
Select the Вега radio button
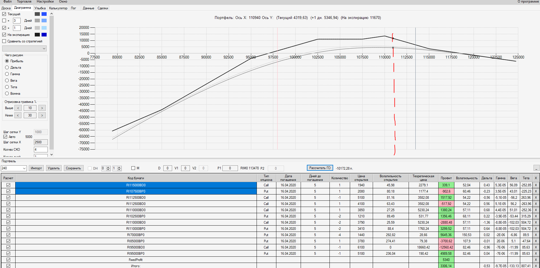pyautogui.click(x=7, y=81)
